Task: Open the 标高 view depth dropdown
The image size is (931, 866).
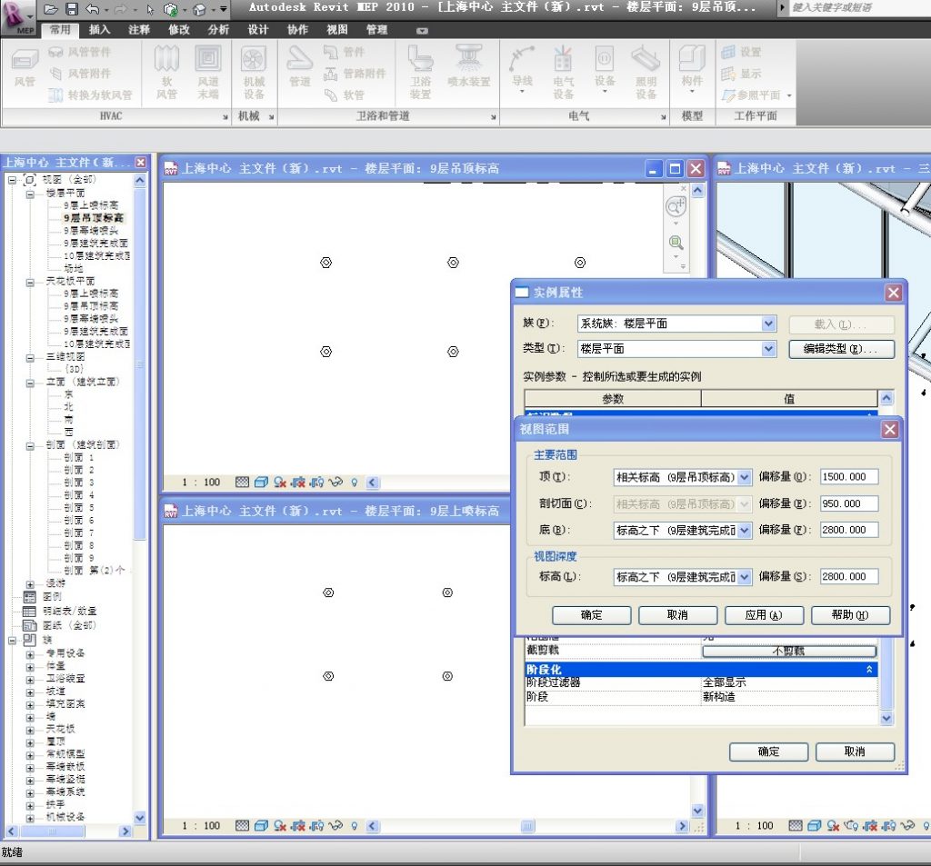Action: click(x=745, y=577)
